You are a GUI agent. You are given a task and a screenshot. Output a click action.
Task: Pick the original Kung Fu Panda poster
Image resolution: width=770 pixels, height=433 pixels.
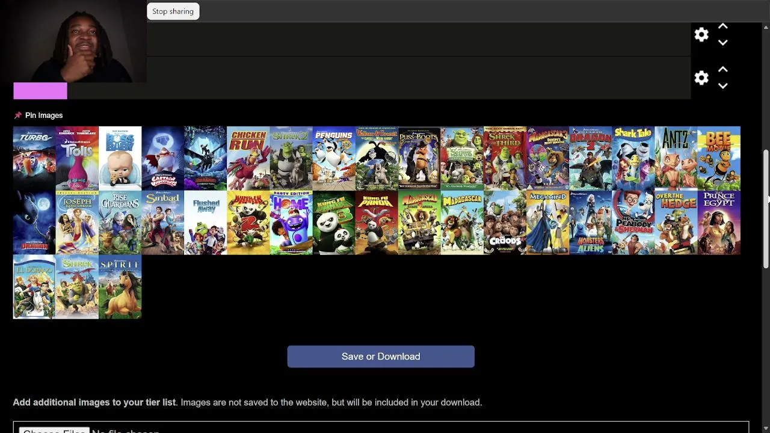[x=376, y=223]
